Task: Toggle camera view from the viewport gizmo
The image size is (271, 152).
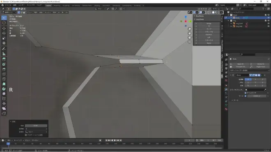Action: tap(190, 37)
